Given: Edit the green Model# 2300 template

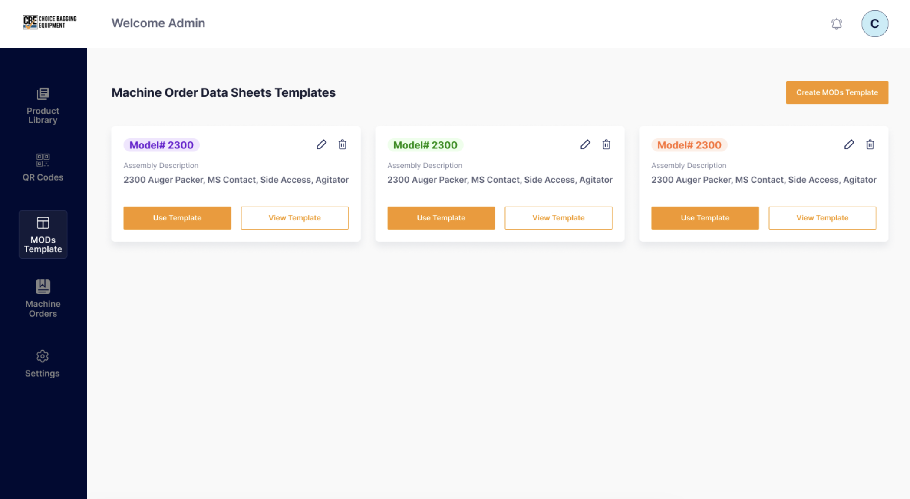Looking at the screenshot, I should click(x=585, y=144).
